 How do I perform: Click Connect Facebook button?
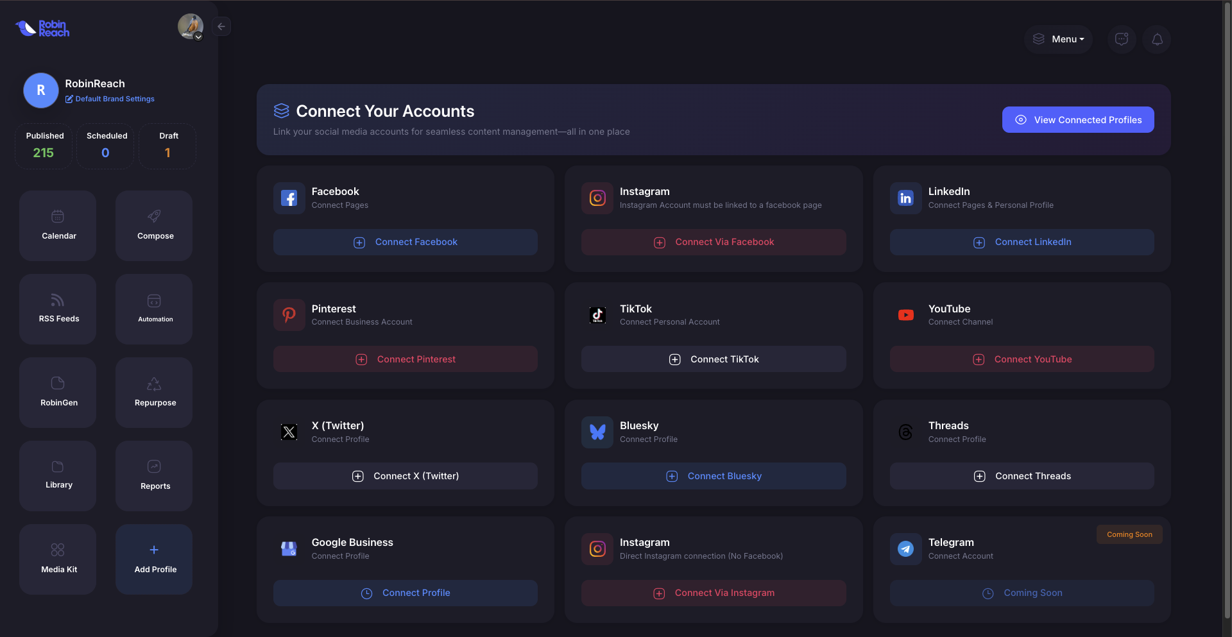(x=406, y=242)
